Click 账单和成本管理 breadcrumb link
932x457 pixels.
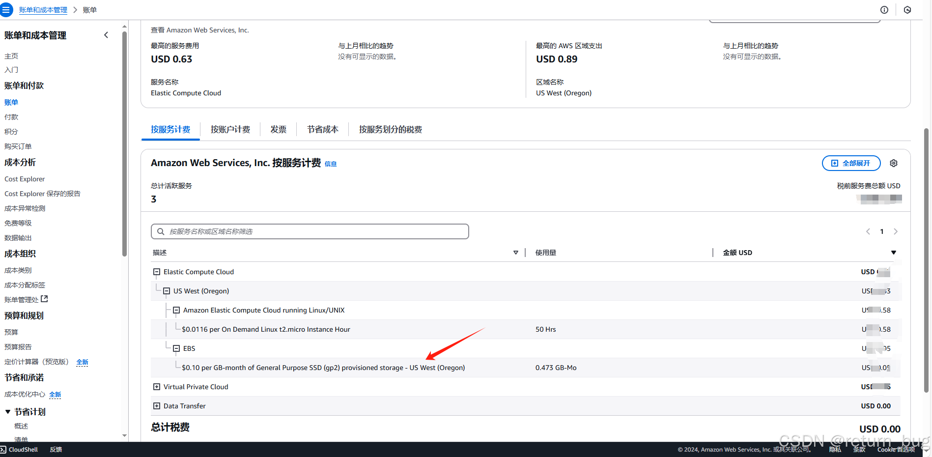tap(43, 10)
